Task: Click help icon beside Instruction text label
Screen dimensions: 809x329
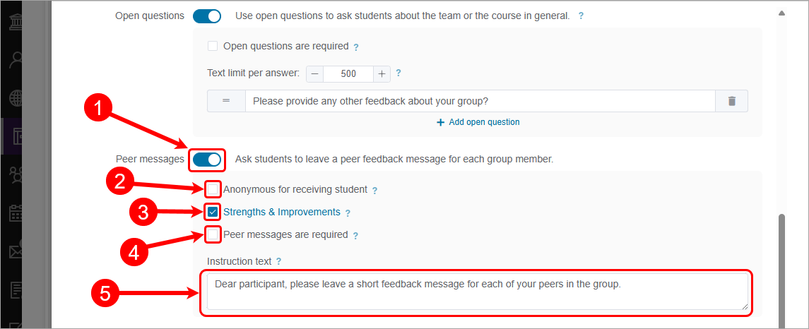Action: click(x=279, y=262)
